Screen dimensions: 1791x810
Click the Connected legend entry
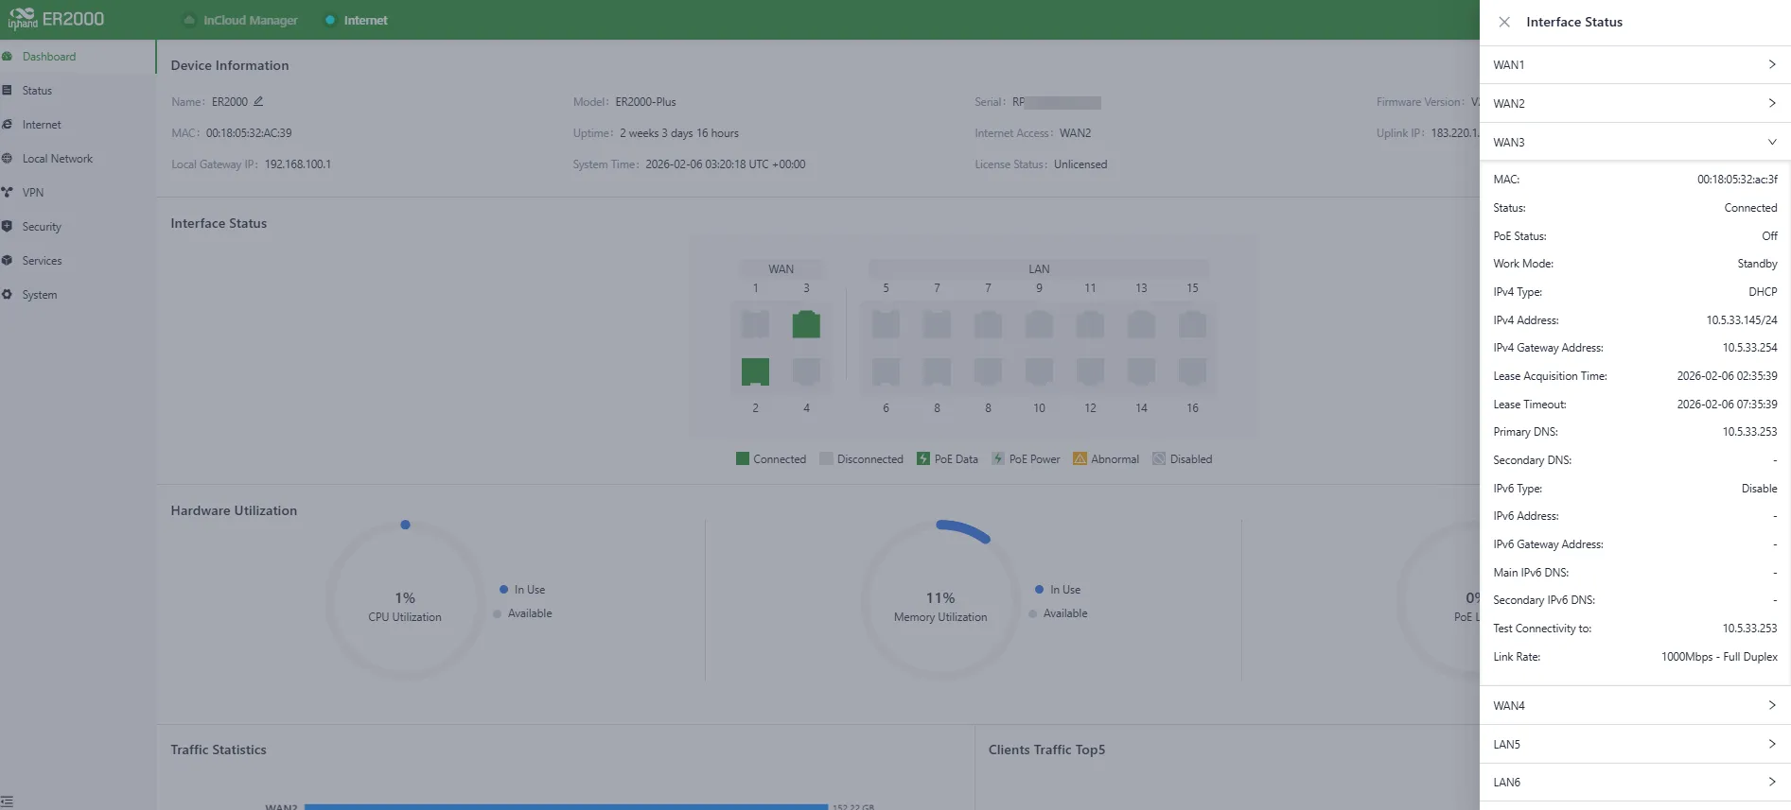click(x=771, y=459)
